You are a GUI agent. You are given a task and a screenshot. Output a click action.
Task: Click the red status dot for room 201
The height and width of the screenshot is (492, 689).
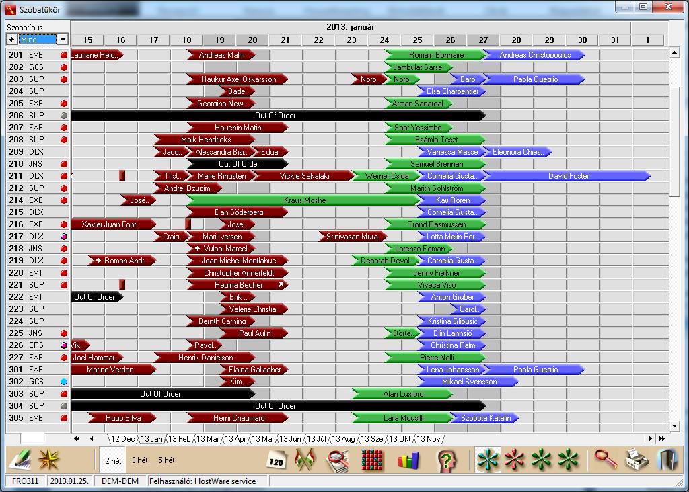point(64,55)
